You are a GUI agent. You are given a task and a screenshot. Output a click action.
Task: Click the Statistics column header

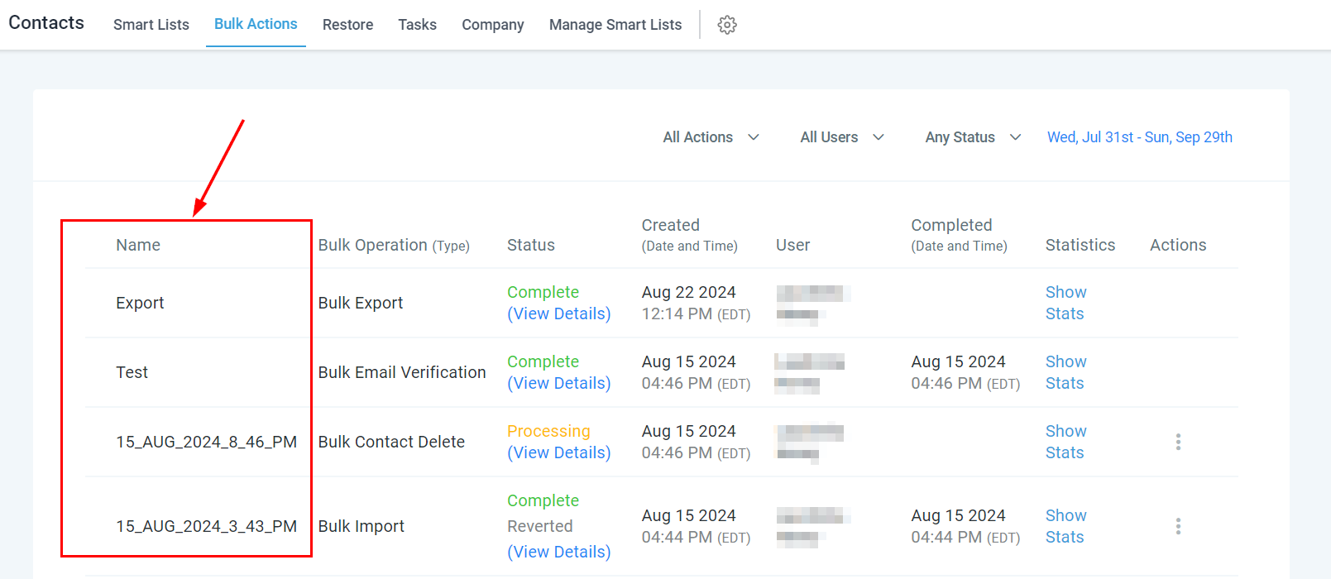(1080, 245)
